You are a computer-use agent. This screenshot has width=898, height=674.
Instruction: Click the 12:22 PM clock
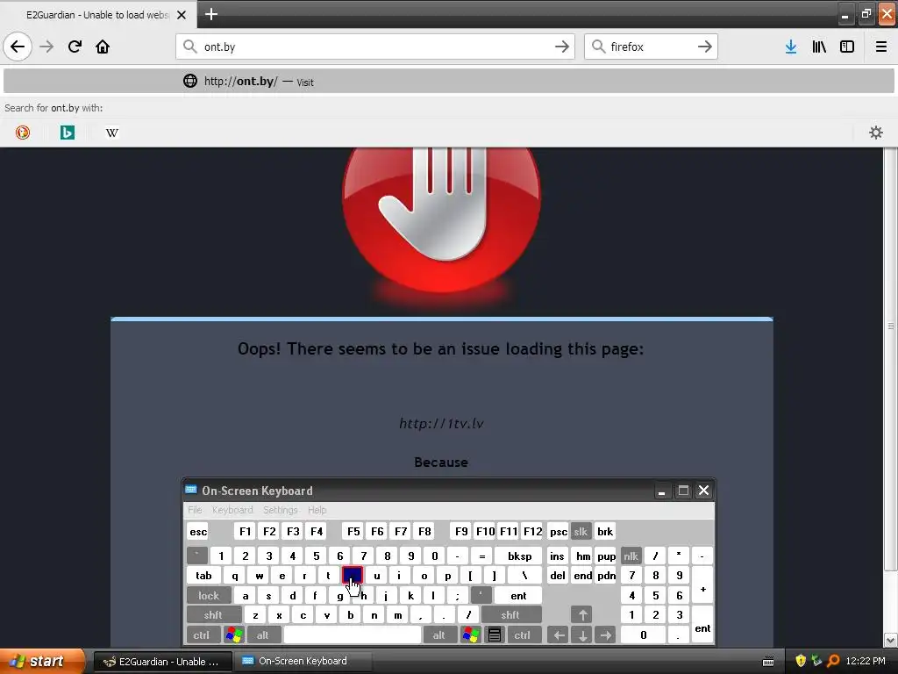866,661
